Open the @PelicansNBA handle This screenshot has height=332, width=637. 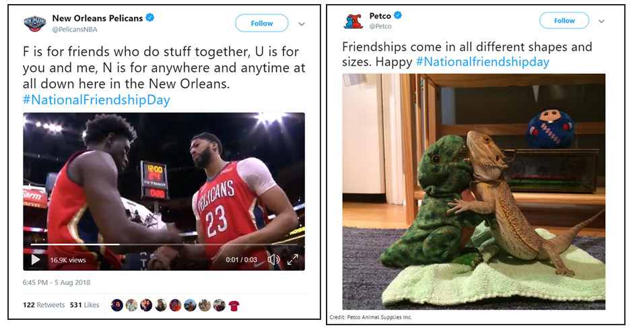pyautogui.click(x=75, y=29)
